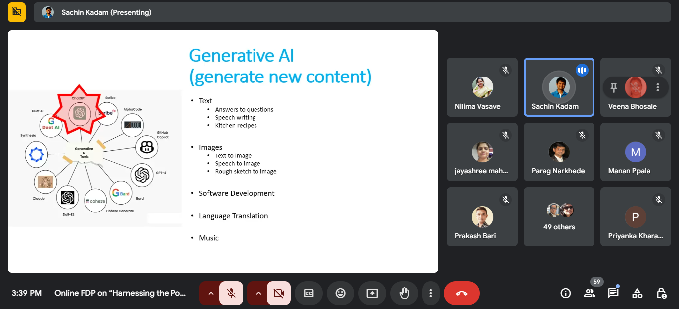Open video settings chevron beside camera
This screenshot has height=309, width=679.
pyautogui.click(x=258, y=293)
